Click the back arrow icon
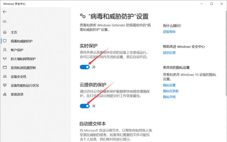The image size is (227, 142). click(x=5, y=12)
